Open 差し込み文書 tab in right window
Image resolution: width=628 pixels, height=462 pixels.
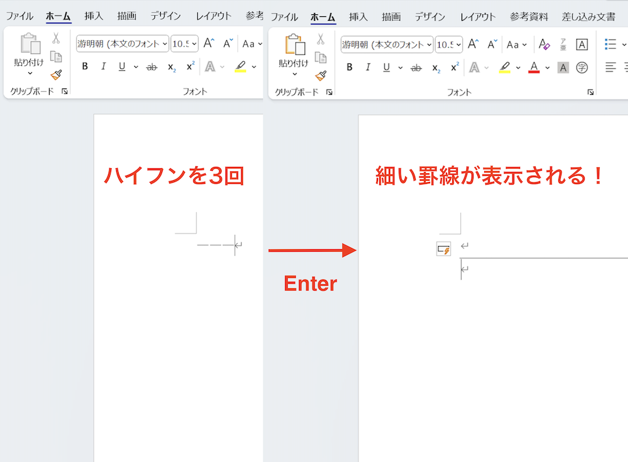click(x=588, y=17)
